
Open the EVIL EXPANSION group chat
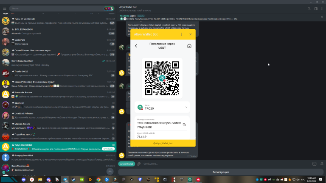click(x=58, y=31)
